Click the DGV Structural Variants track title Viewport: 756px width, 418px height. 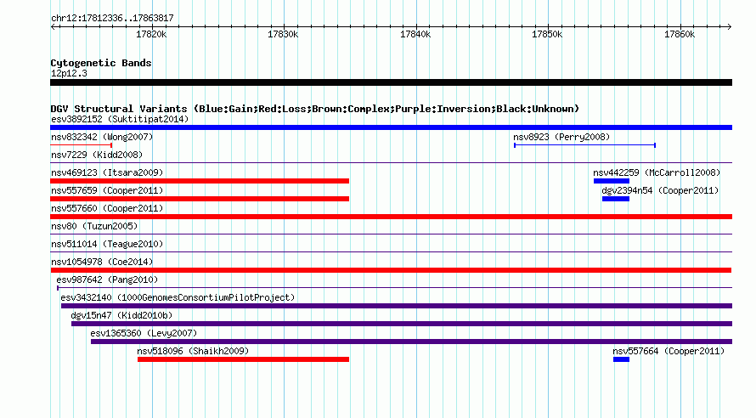[x=314, y=109]
